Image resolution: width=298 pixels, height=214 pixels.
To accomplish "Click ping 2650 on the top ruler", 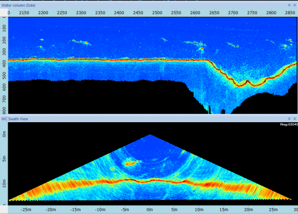I will click(x=214, y=12).
